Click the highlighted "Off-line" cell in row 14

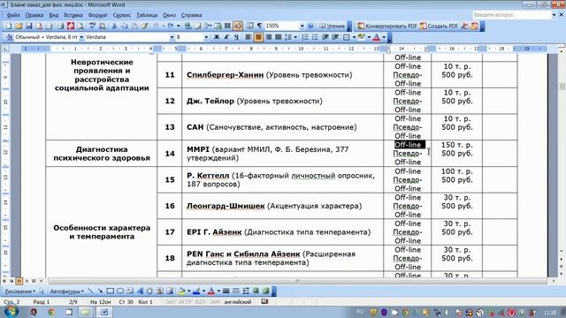pos(409,145)
